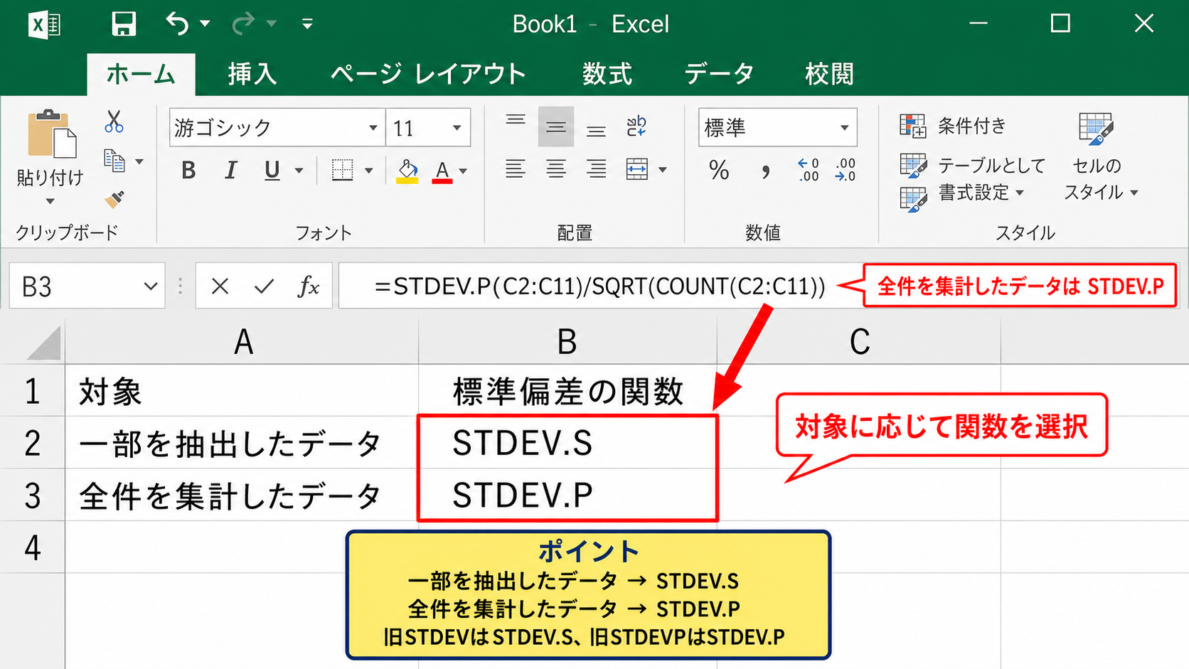Click the Increase Decimal icon
Viewport: 1189px width, 669px height.
click(x=809, y=171)
